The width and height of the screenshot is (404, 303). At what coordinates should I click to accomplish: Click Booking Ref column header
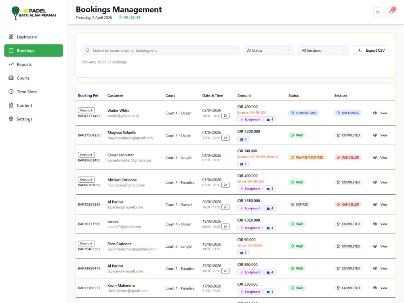click(x=88, y=95)
